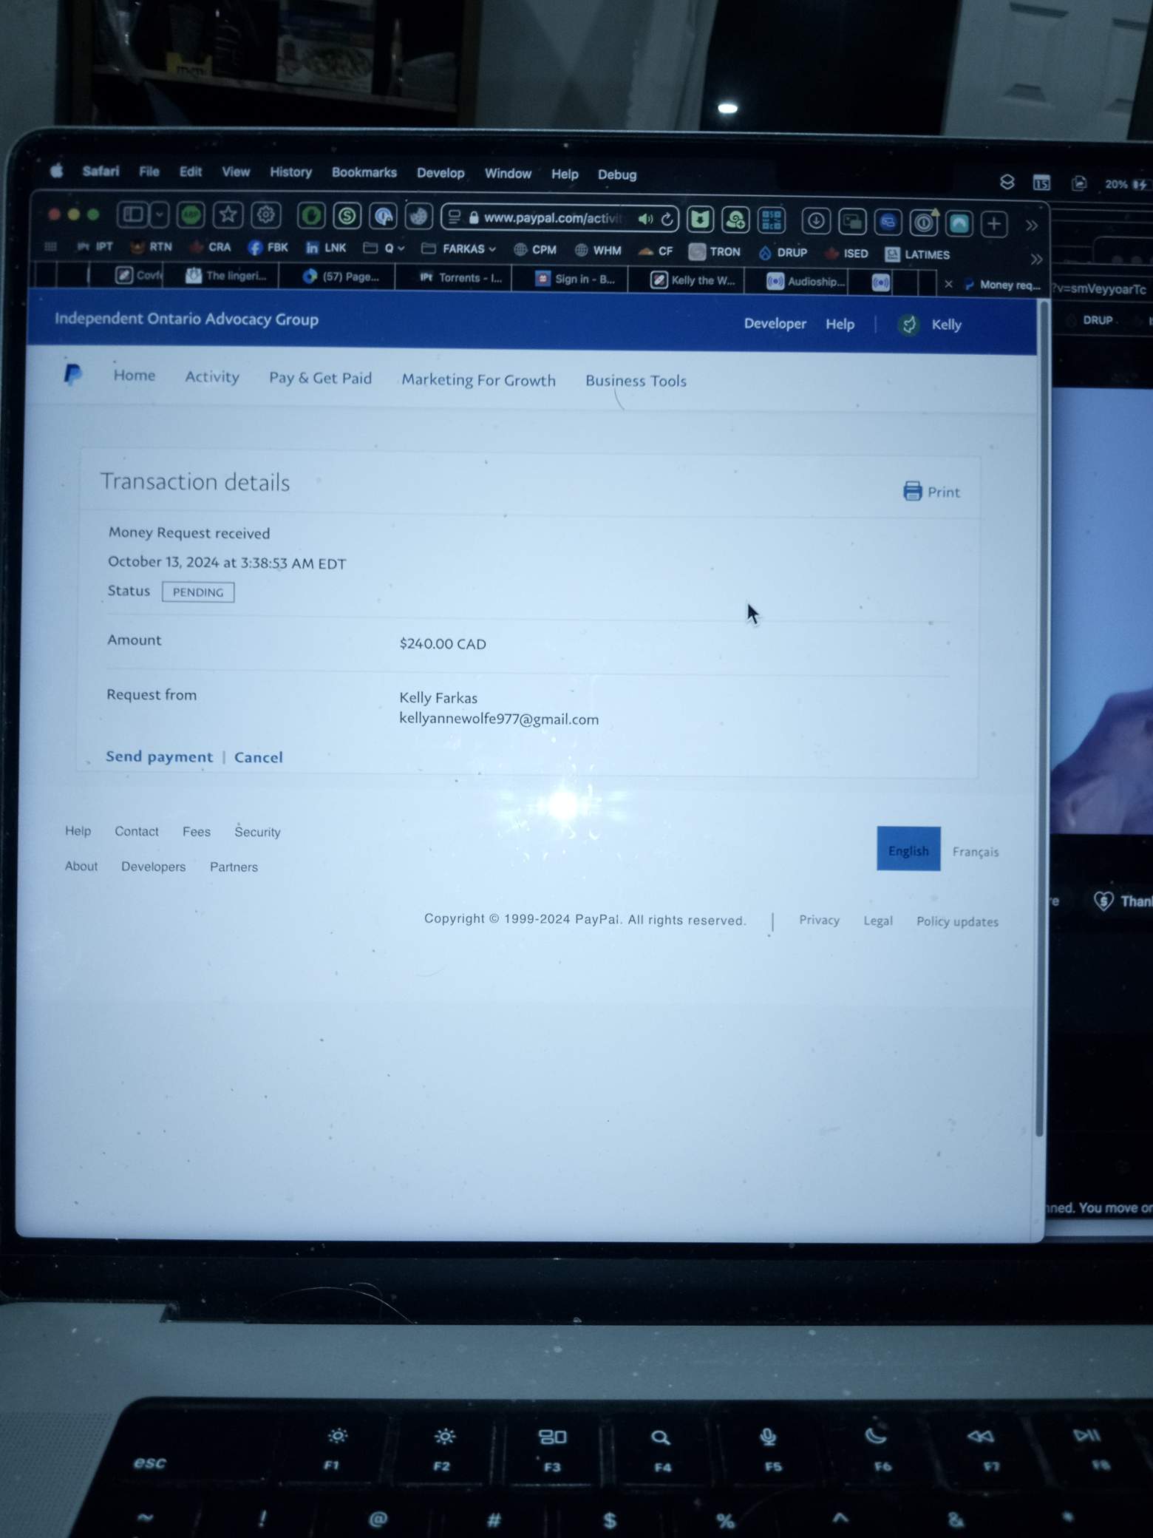Open the FBK Facebook bookmark

[x=268, y=248]
